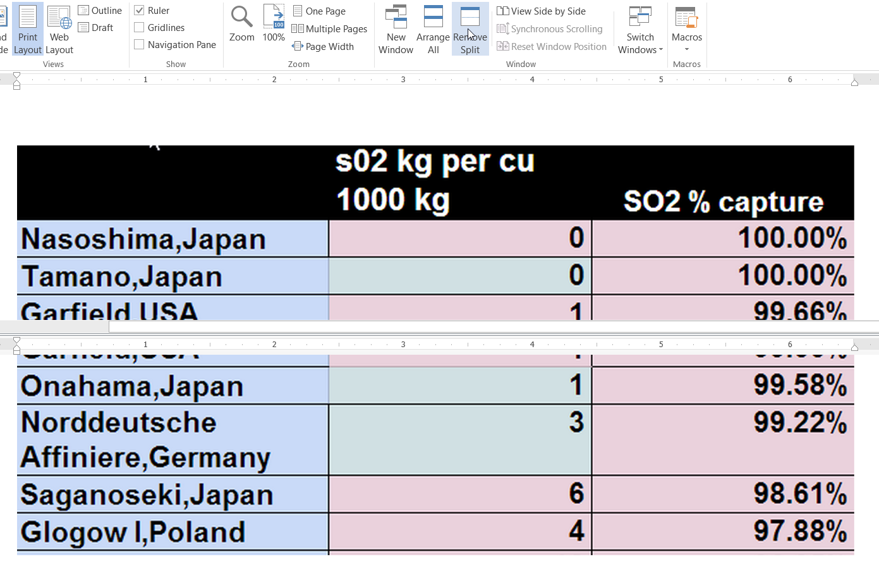Open the Zoom dialog

click(242, 24)
